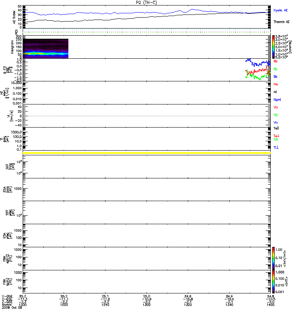Click the ESA ions [eV] axis label

(7, 189)
